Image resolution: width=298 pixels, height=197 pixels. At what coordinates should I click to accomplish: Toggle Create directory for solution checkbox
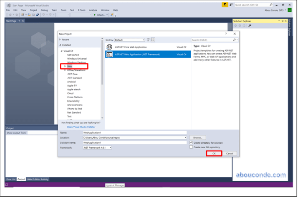tap(192, 142)
